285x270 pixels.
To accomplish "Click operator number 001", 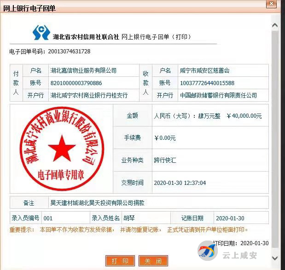I will point(48,218).
